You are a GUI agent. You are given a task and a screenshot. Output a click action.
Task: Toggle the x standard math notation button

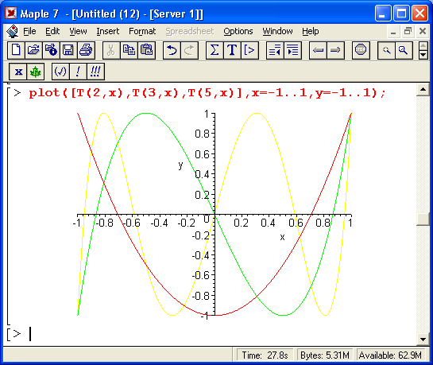18,72
